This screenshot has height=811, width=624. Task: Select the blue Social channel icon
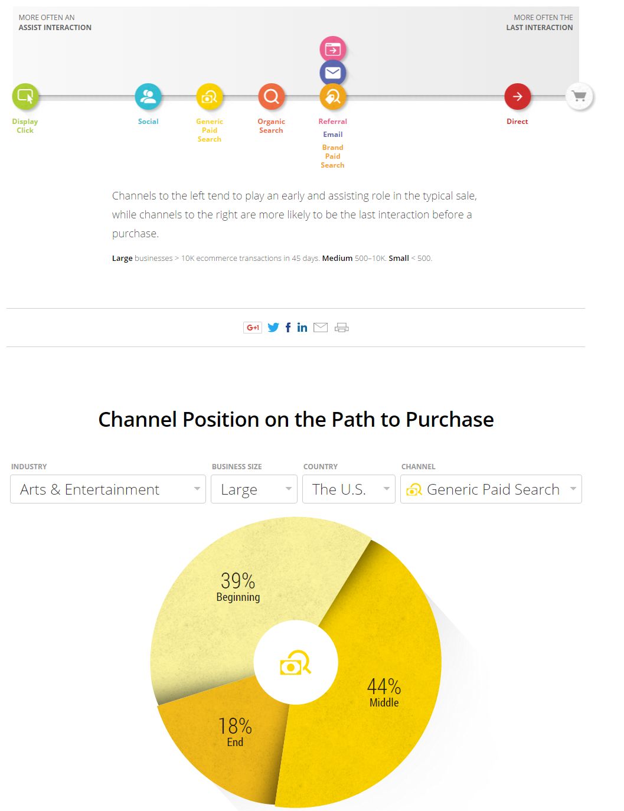click(x=148, y=96)
